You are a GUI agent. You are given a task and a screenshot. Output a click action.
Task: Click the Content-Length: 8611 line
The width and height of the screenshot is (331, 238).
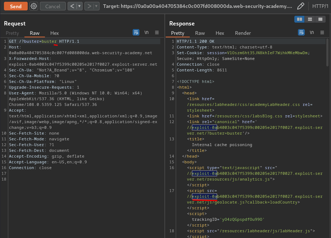pyautogui.click(x=202, y=70)
